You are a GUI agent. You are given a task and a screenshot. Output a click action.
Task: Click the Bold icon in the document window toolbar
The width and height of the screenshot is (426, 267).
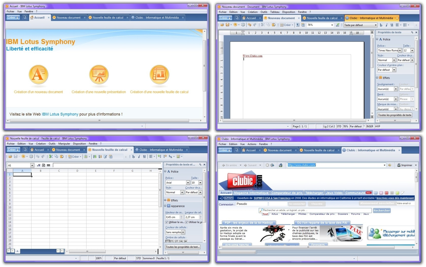[x=381, y=25]
